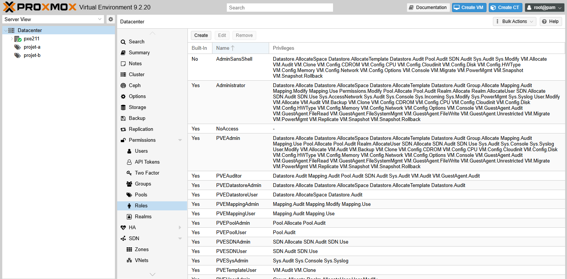
Task: Collapse the Permissions submenu arrow
Action: (180, 140)
